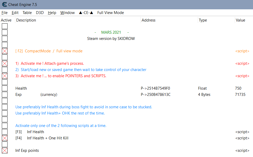Open the Help menu

[52, 13]
